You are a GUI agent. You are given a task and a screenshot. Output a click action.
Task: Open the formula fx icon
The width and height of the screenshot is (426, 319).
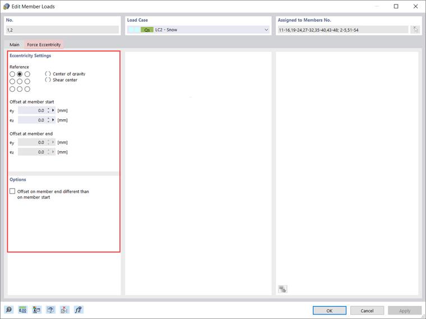click(x=78, y=309)
